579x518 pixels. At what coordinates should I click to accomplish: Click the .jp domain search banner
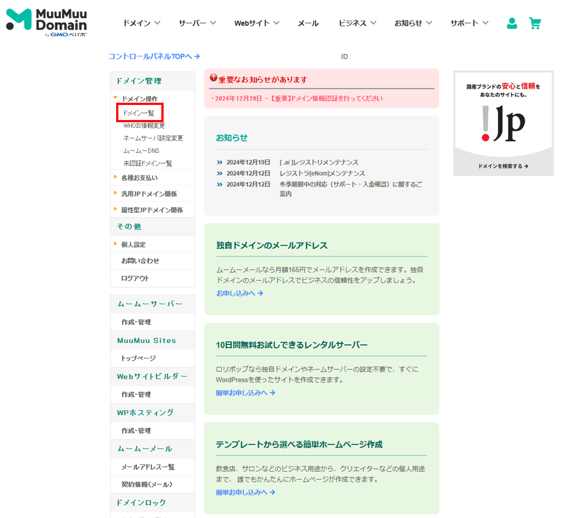pos(503,123)
